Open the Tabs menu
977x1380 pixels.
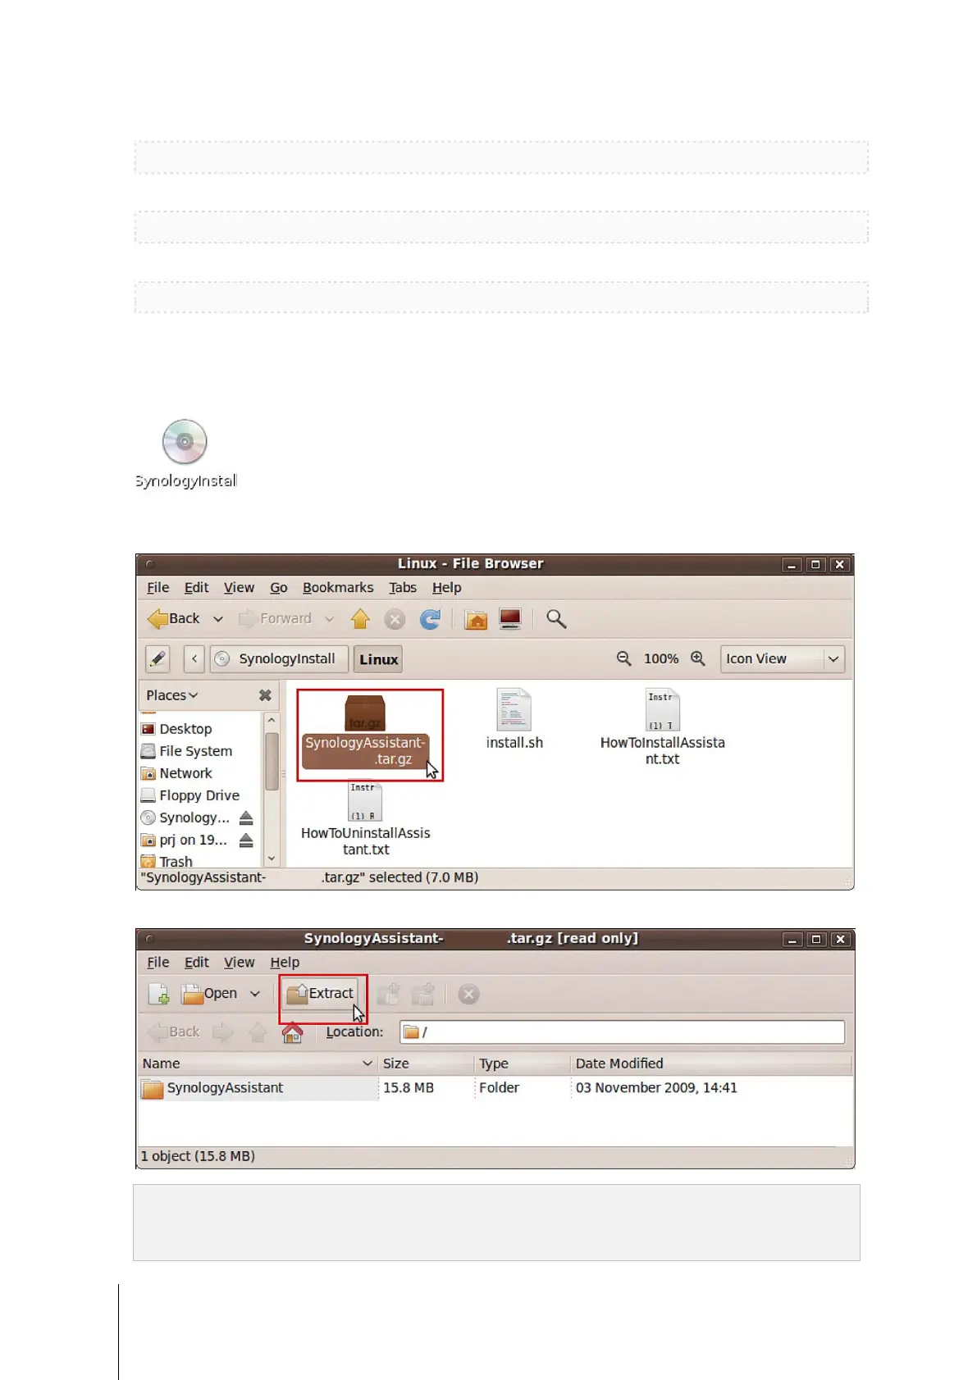tap(403, 588)
